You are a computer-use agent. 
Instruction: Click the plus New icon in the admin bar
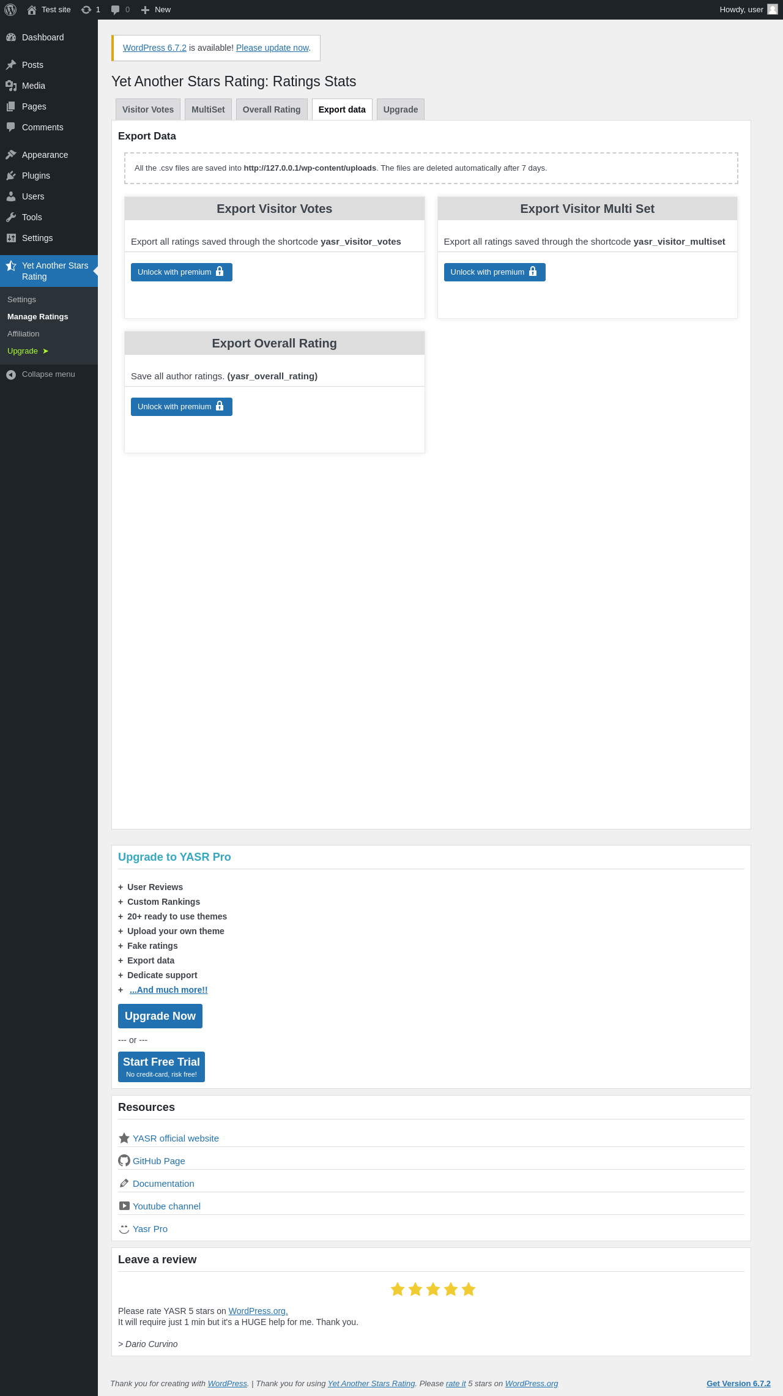pos(145,10)
